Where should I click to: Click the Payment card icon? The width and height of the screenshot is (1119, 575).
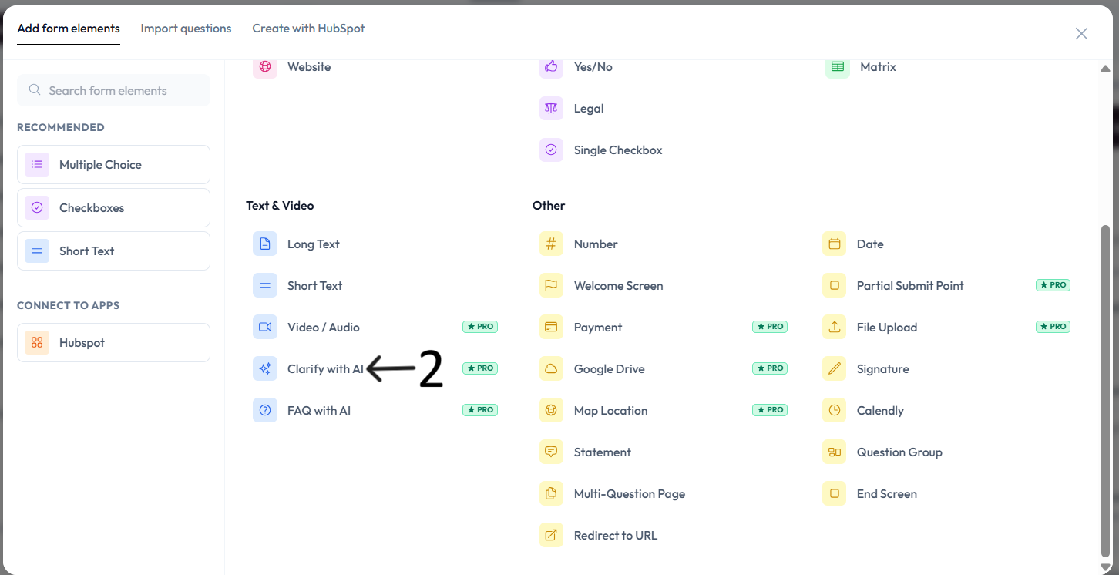pos(551,328)
